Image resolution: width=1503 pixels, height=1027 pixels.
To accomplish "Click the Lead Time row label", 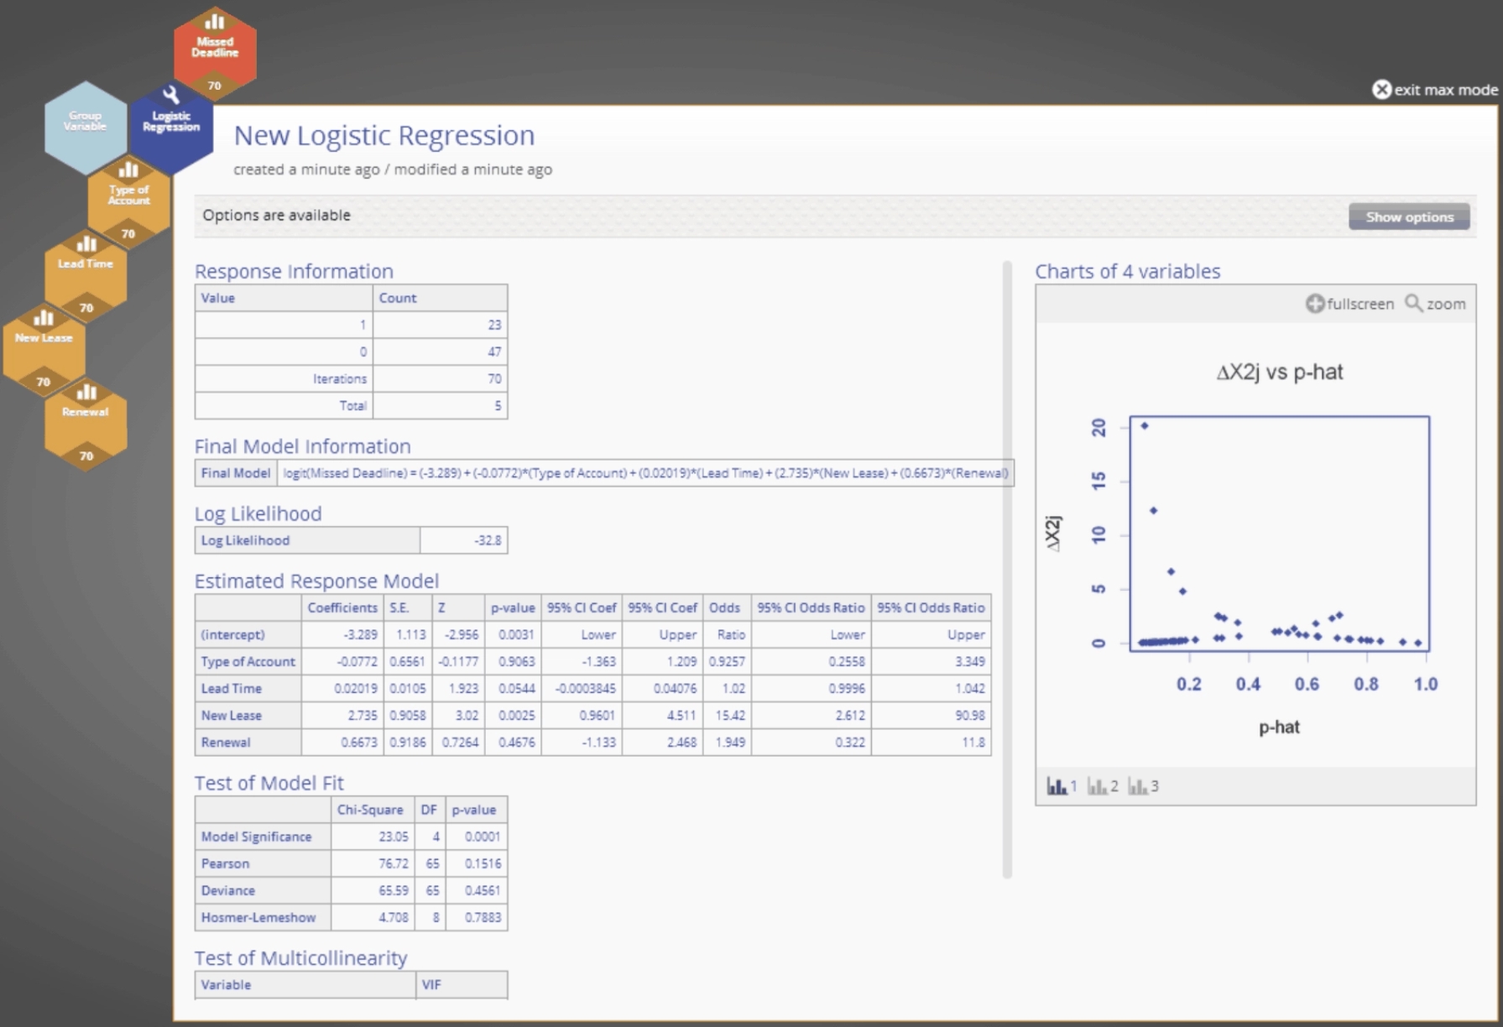I will pos(248,688).
